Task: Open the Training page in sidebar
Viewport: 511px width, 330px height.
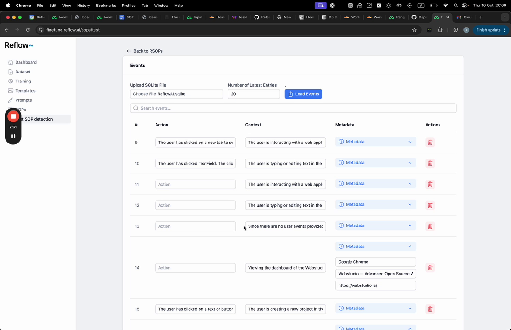Action: 23,81
